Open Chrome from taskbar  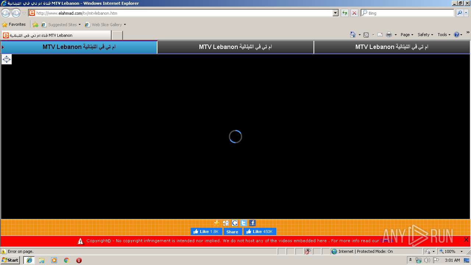(x=67, y=260)
